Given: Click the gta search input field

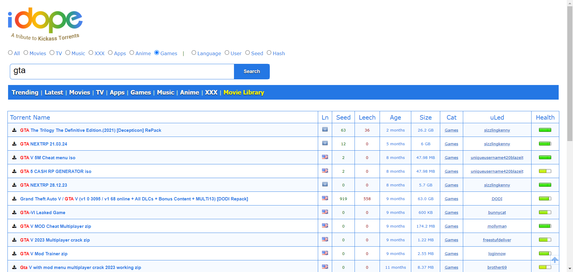Looking at the screenshot, I should [x=122, y=72].
